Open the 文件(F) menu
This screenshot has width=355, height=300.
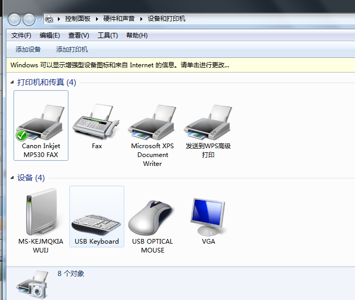coord(21,35)
